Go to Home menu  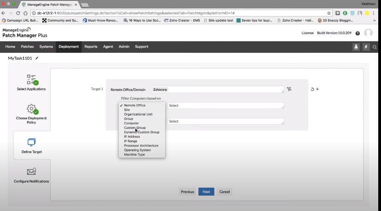pos(10,46)
